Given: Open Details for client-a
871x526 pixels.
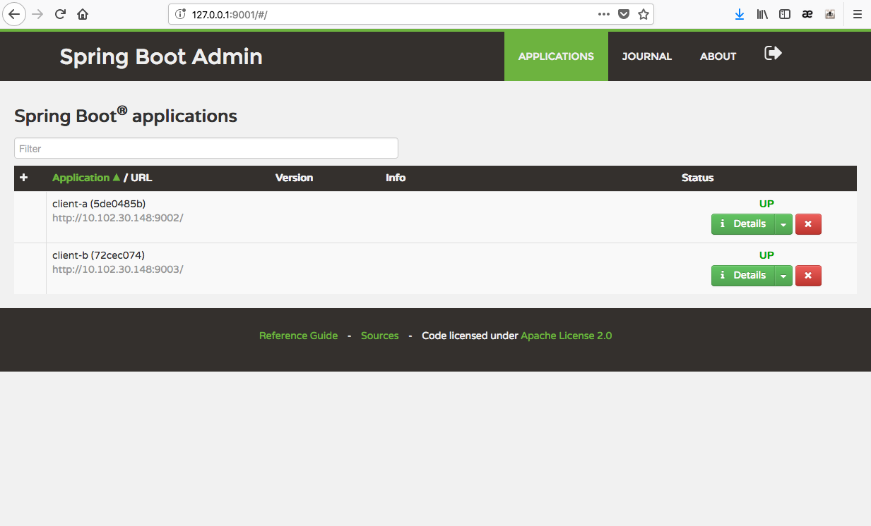Looking at the screenshot, I should coord(743,224).
